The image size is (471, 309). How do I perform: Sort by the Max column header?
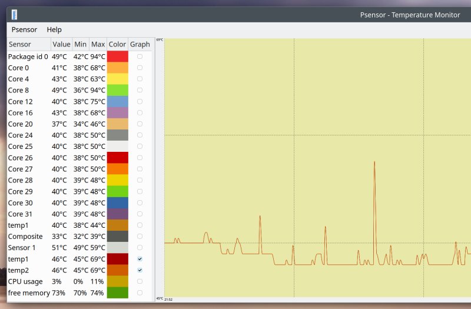(x=98, y=44)
